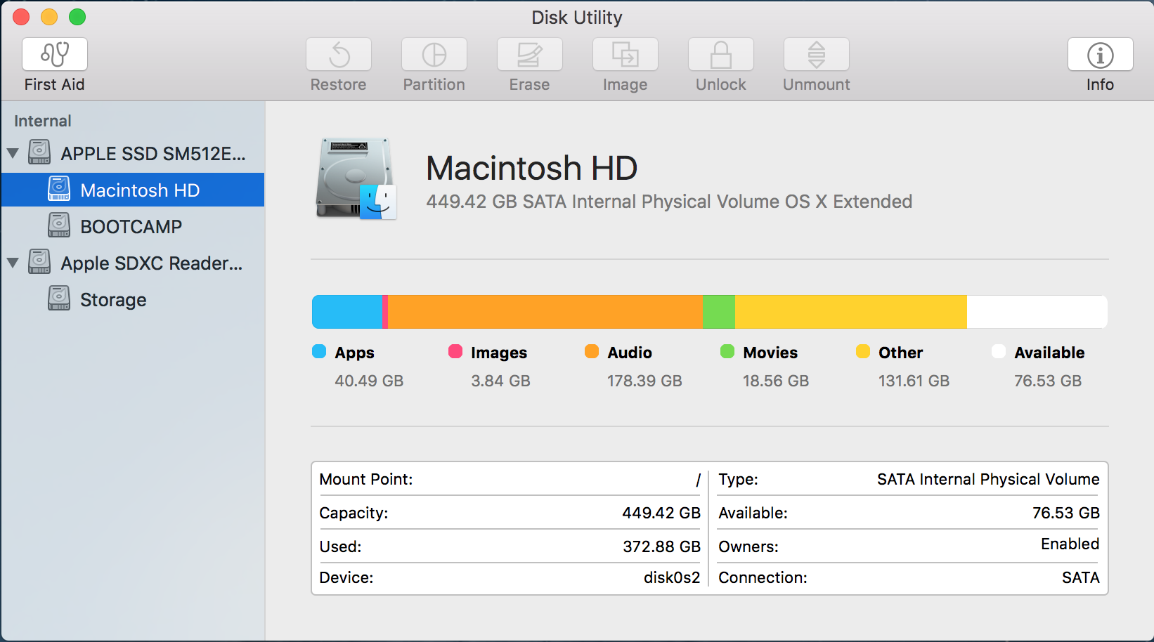The image size is (1154, 642).
Task: Click the First Aid label
Action: click(55, 84)
